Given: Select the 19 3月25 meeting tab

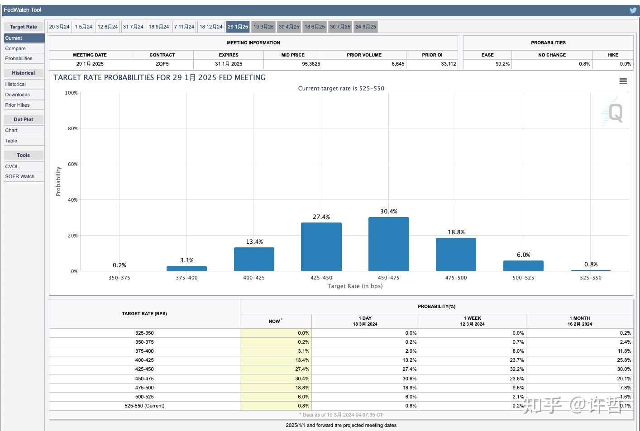Looking at the screenshot, I should click(263, 27).
